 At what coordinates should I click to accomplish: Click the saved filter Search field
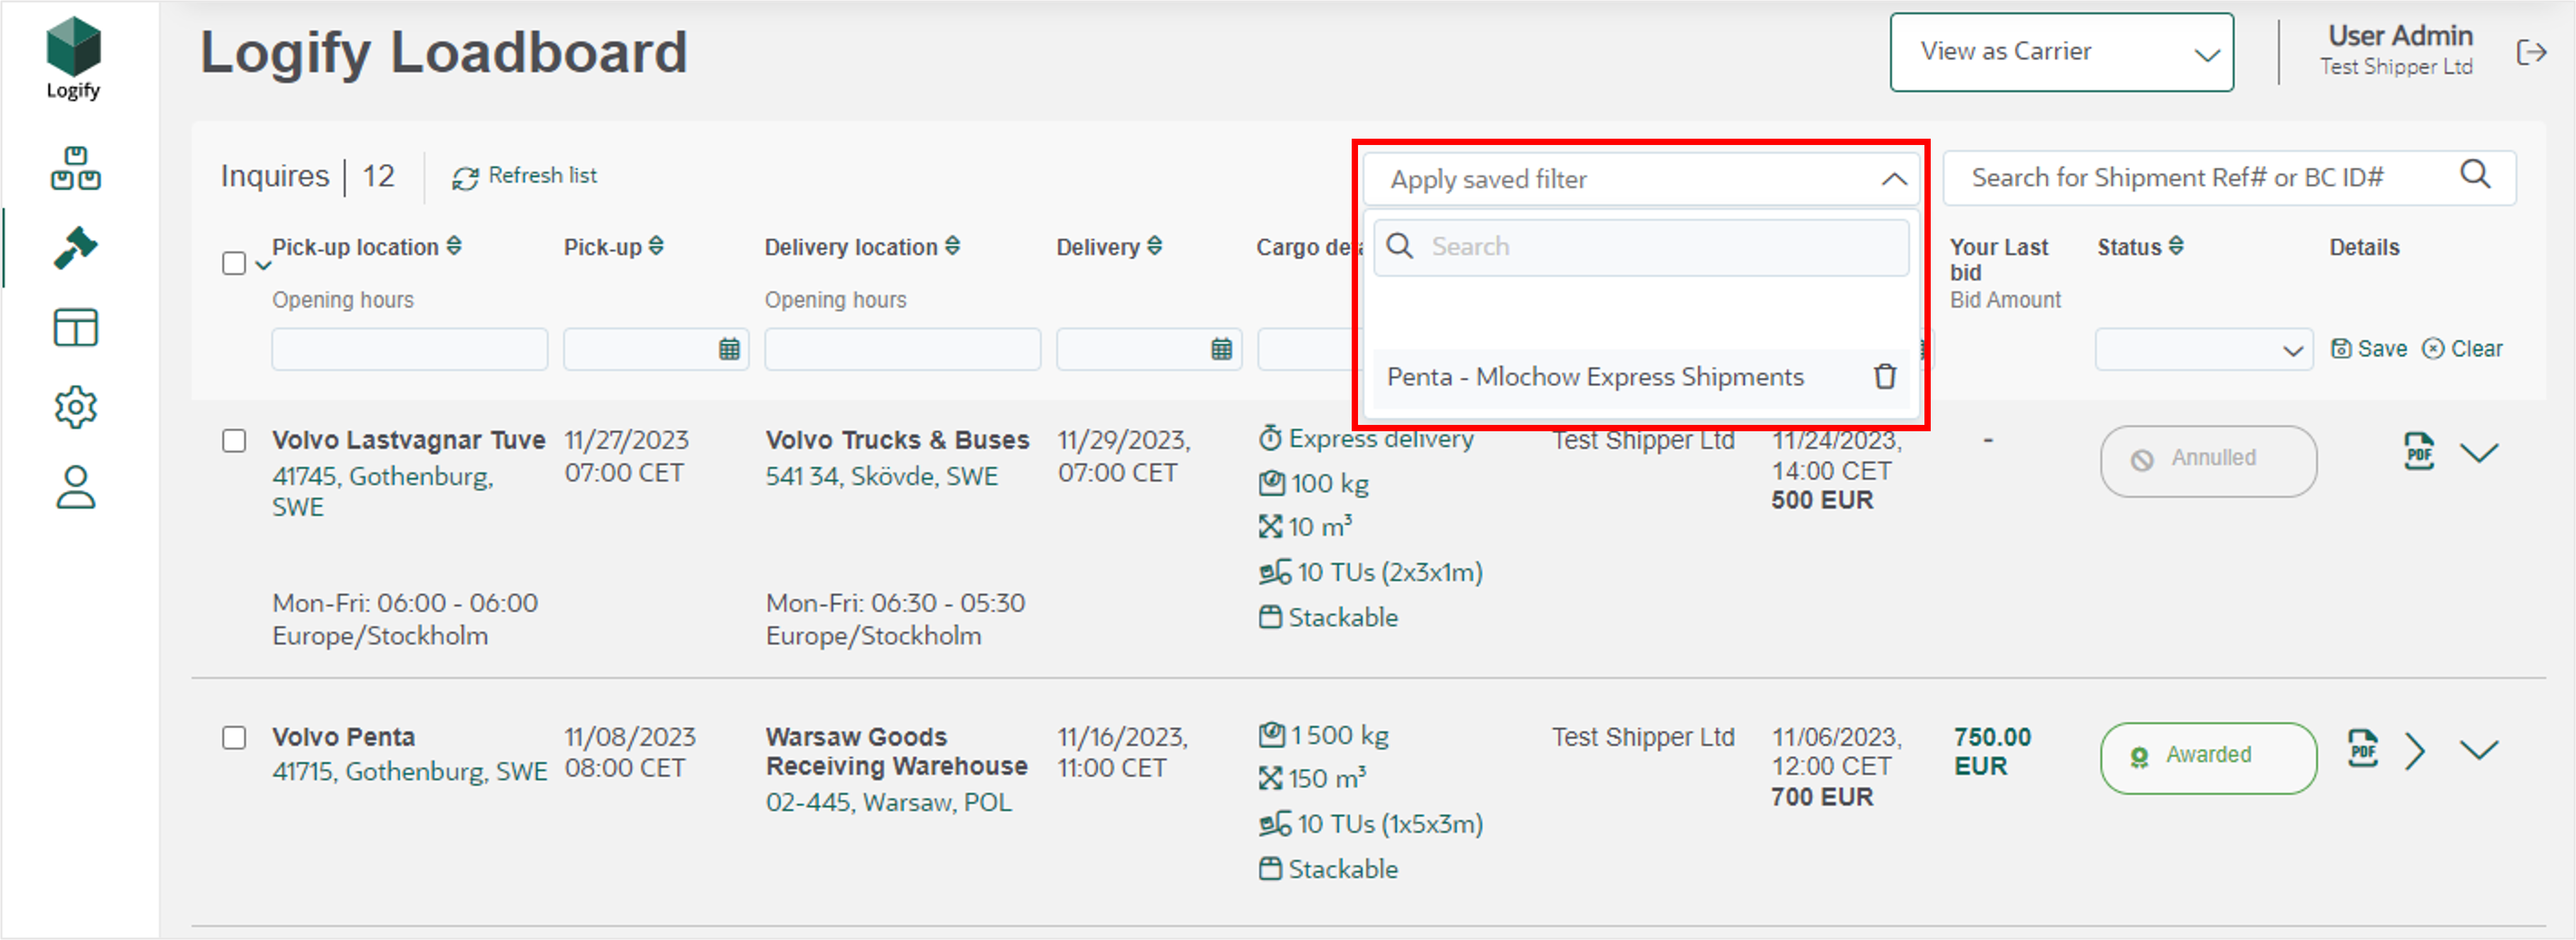[x=1641, y=247]
